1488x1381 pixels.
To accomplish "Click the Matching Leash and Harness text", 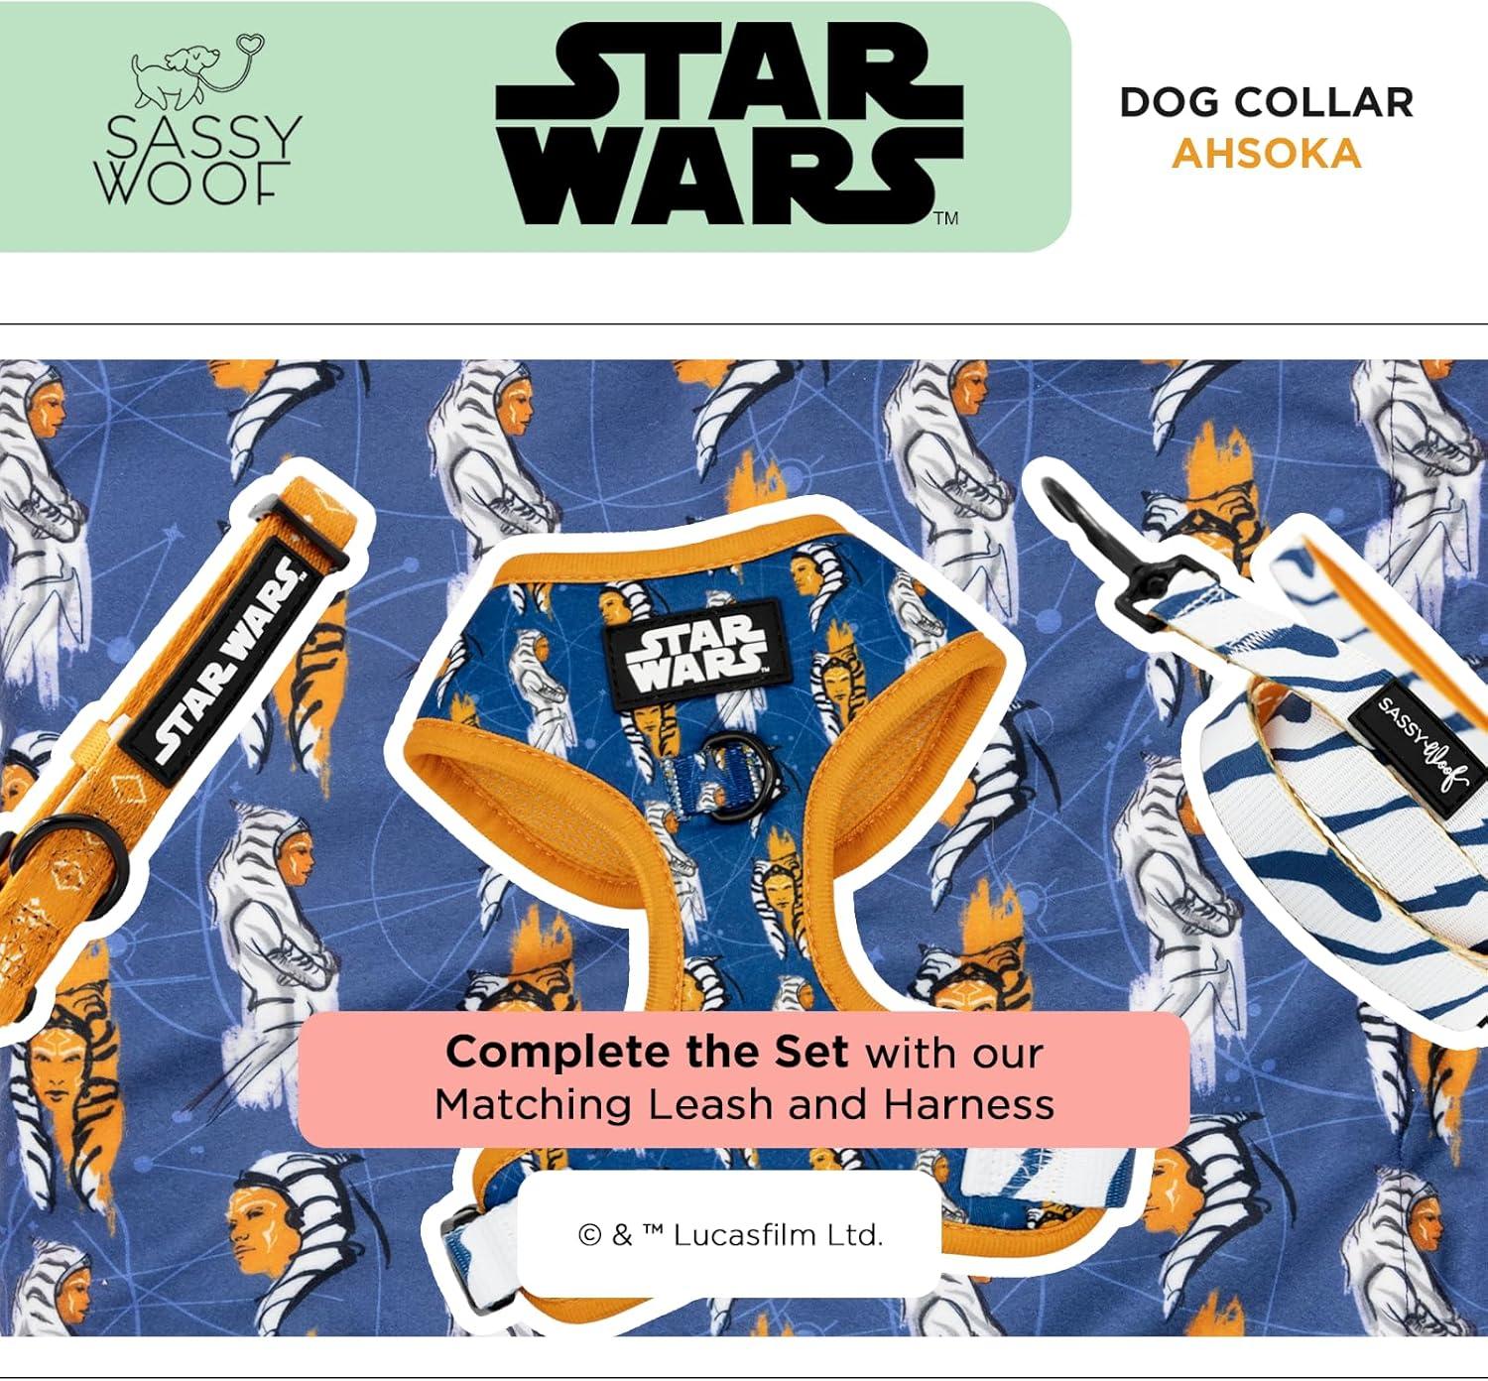I will pyautogui.click(x=744, y=1104).
